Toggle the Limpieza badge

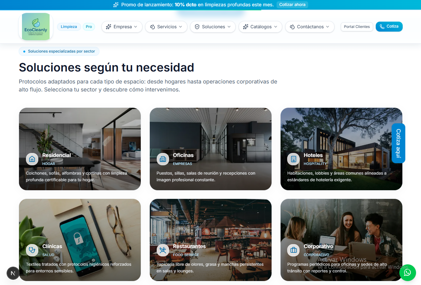pos(69,26)
